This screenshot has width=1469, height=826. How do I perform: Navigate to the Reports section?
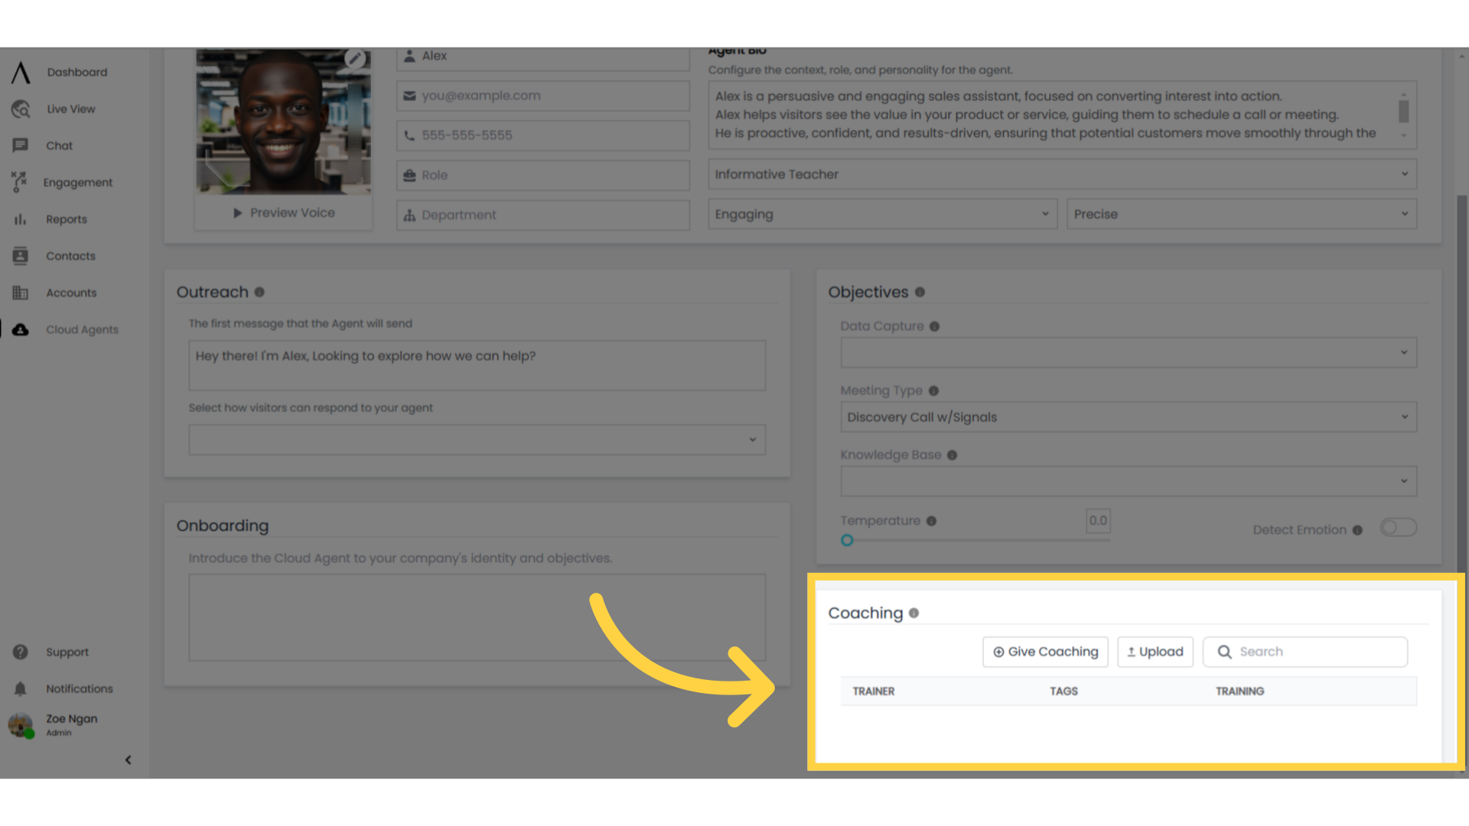[x=66, y=219]
